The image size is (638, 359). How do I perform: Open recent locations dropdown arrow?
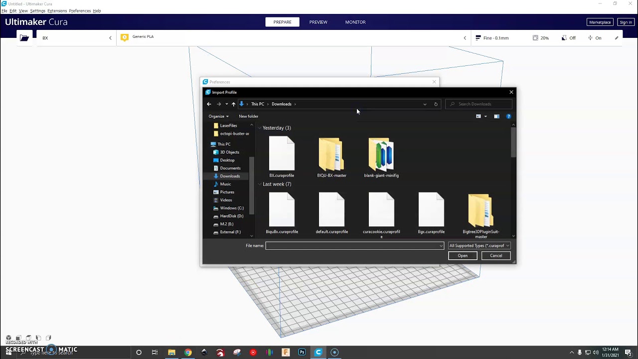click(x=226, y=104)
